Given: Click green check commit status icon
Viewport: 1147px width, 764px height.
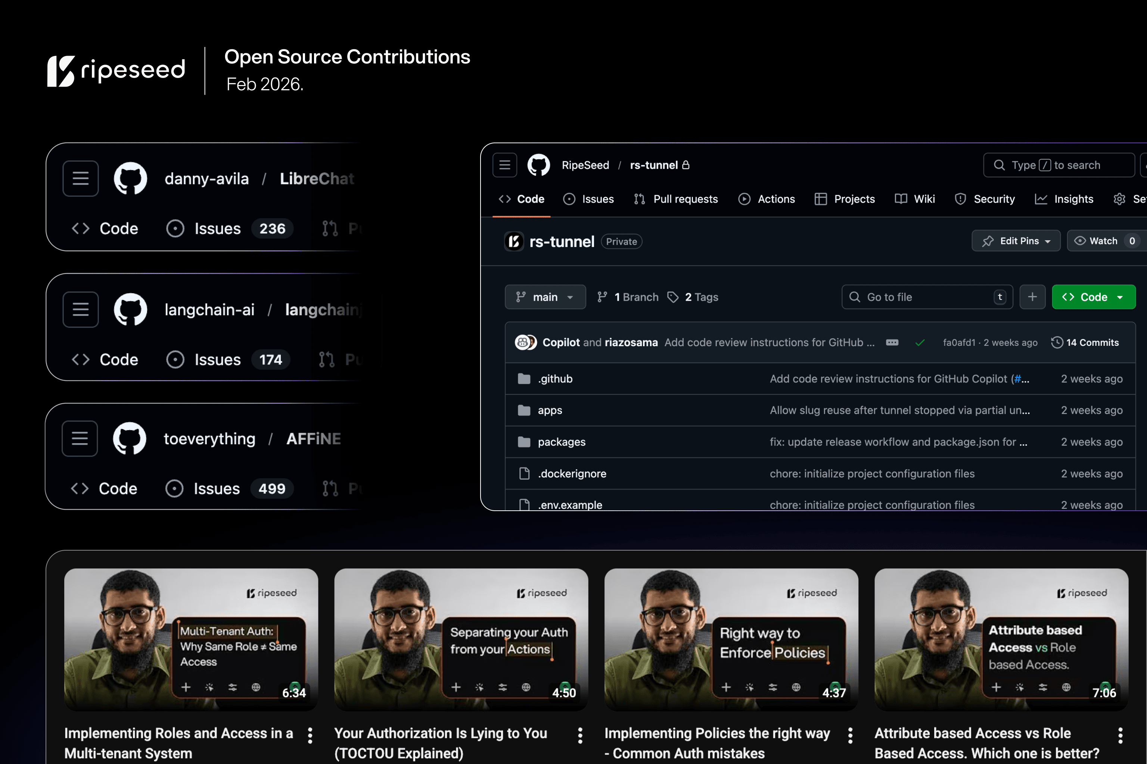Looking at the screenshot, I should 920,342.
